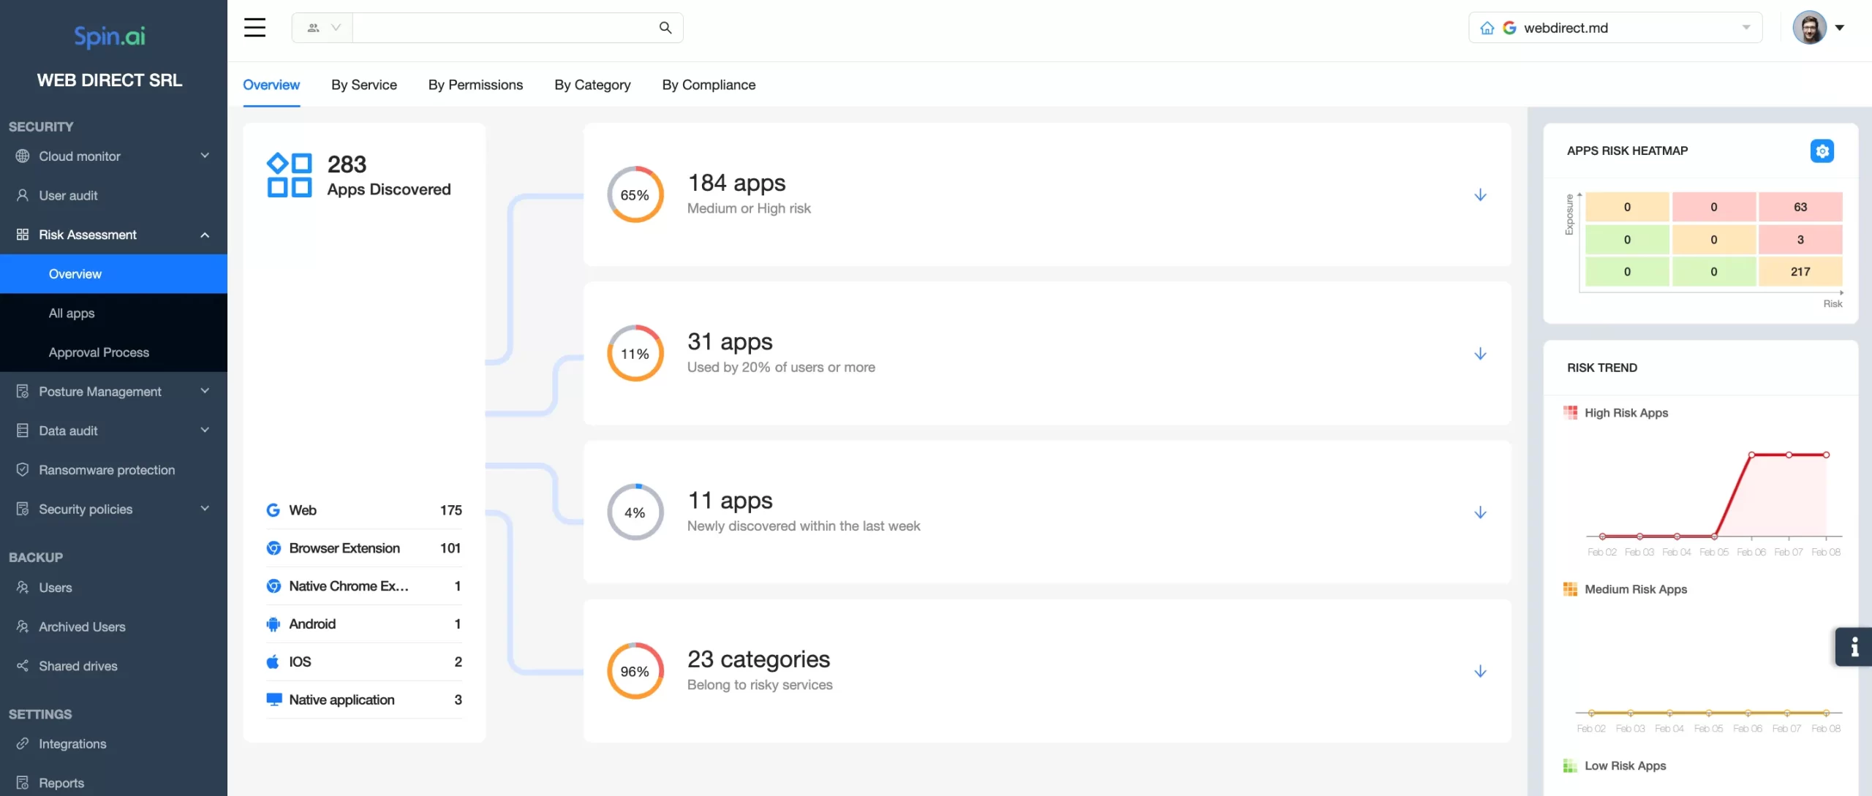Open All apps in sidebar
The width and height of the screenshot is (1872, 796).
pyautogui.click(x=72, y=313)
